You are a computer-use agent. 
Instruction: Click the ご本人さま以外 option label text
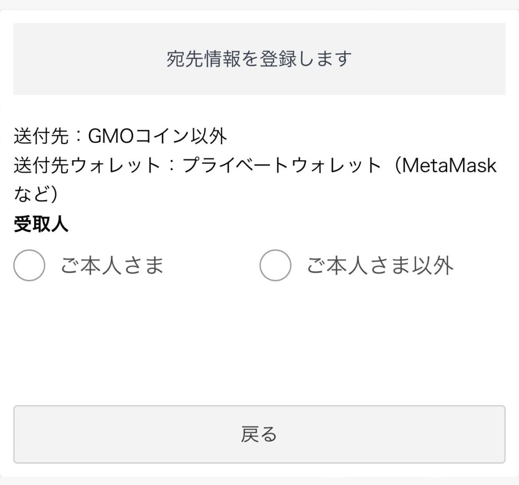coord(380,266)
